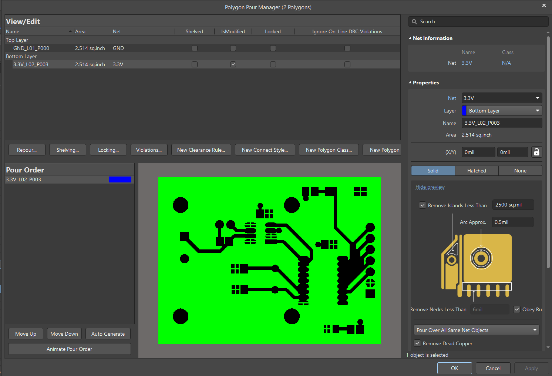Toggle Locked checkbox for GND_L01_P000
552x376 pixels.
[273, 48]
